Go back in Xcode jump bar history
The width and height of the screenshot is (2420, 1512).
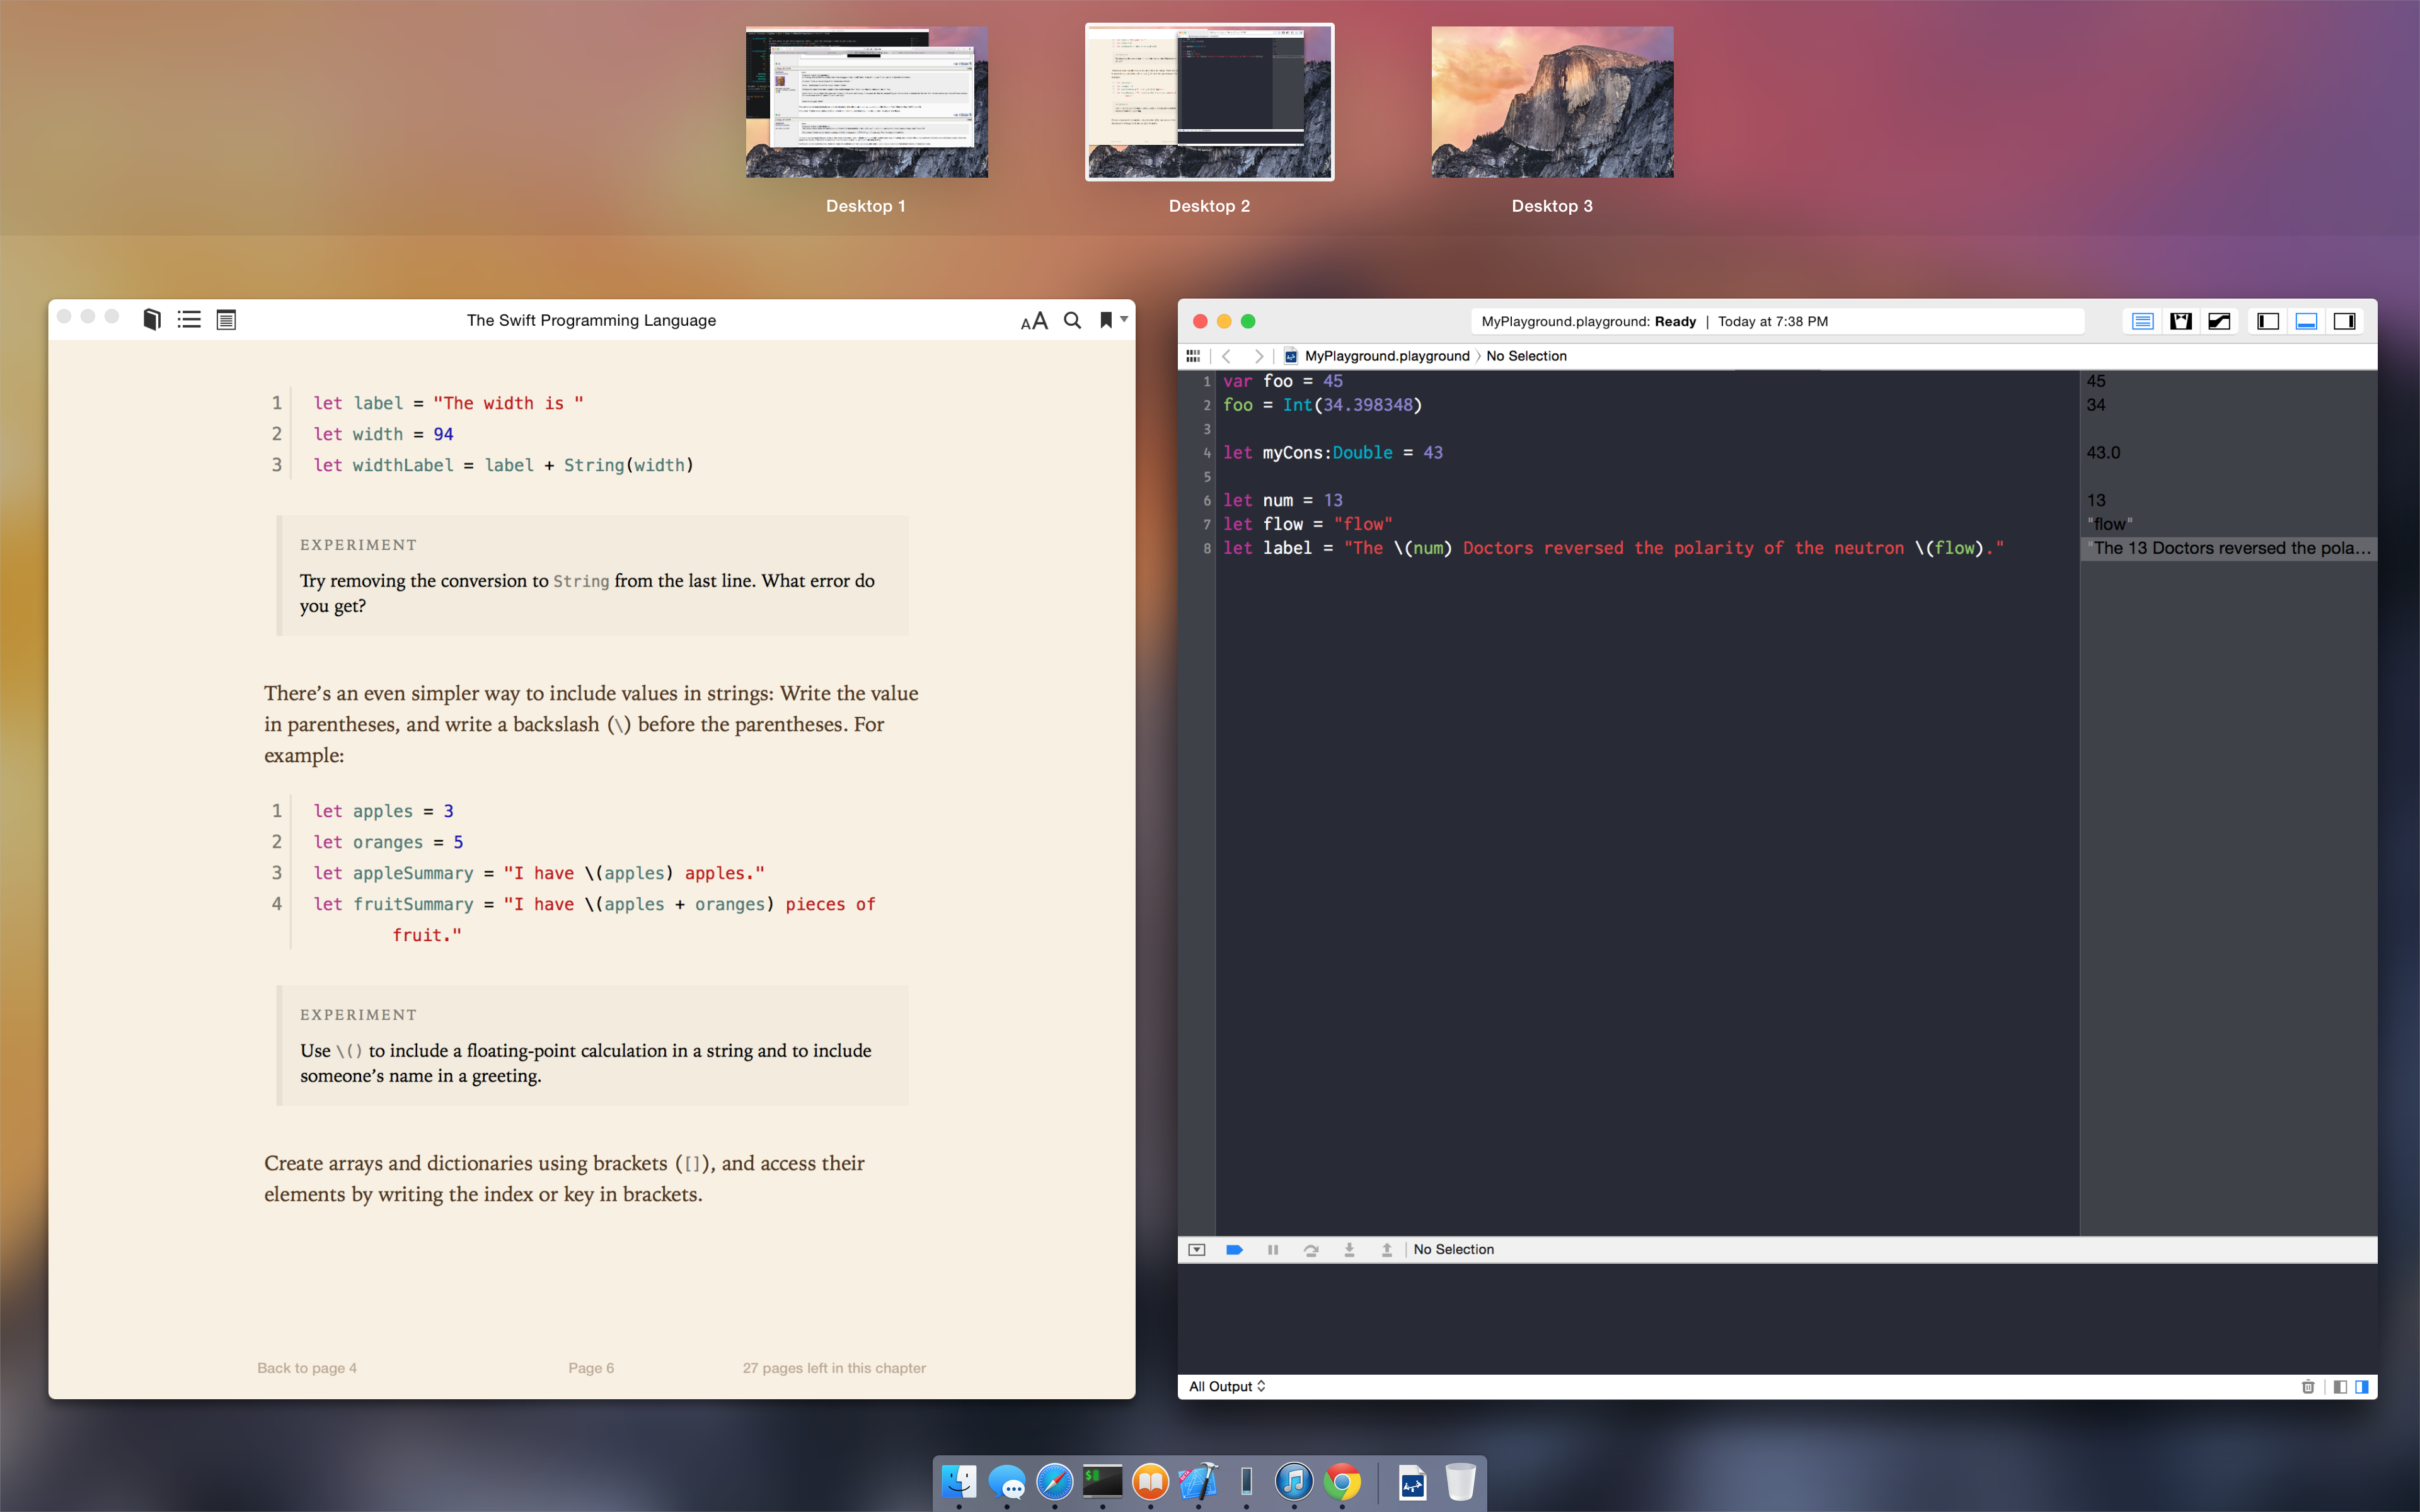point(1226,356)
